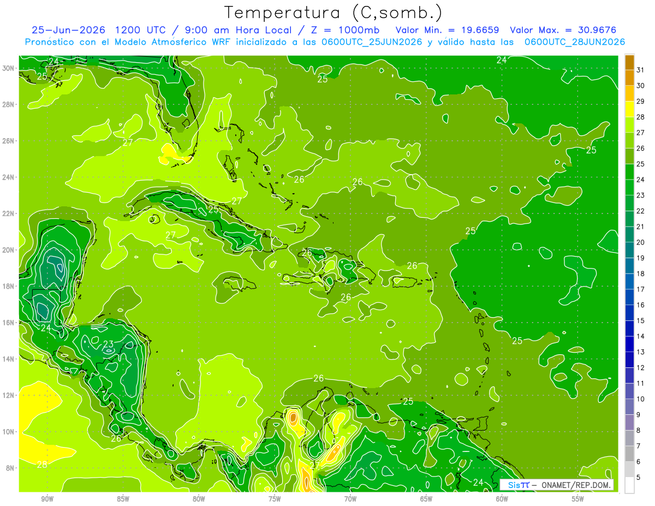The height and width of the screenshot is (506, 655).
Task: Click the 'Valor Max. = 30.9676' value
Action: [x=562, y=30]
